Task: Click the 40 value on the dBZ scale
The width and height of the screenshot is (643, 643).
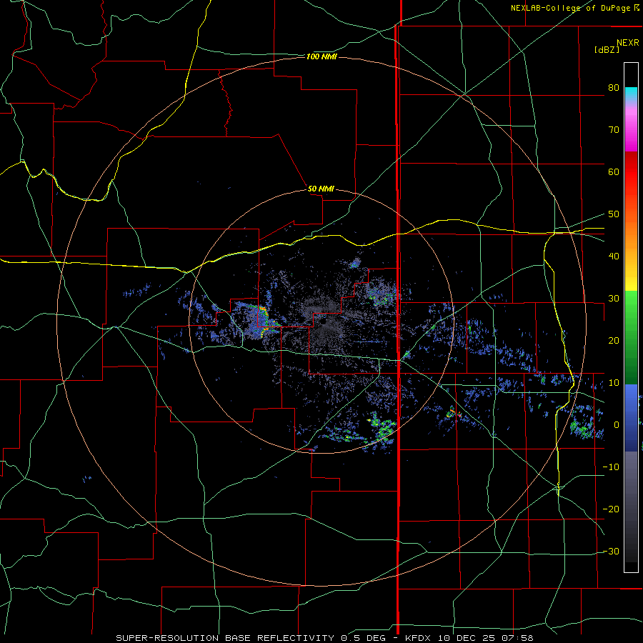Action: coord(614,256)
